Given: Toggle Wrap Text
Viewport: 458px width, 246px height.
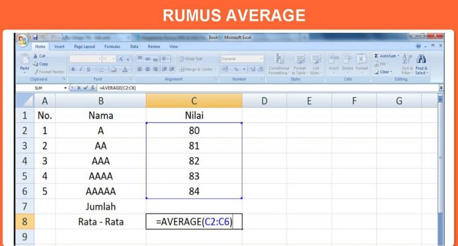Looking at the screenshot, I should [191, 59].
